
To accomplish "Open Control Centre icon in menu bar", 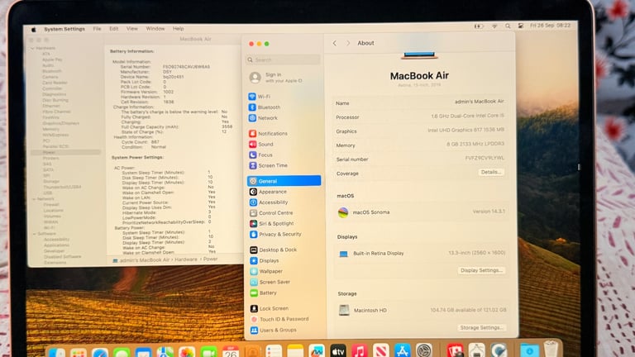I will coord(520,26).
